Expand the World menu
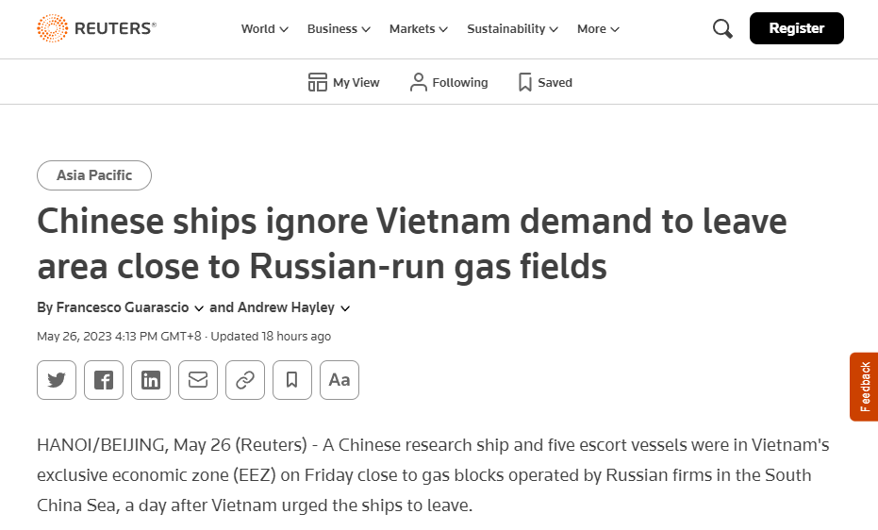 264,29
